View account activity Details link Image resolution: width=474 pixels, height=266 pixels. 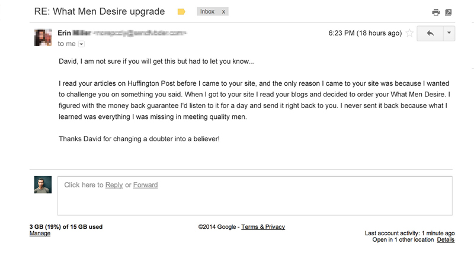pos(446,240)
